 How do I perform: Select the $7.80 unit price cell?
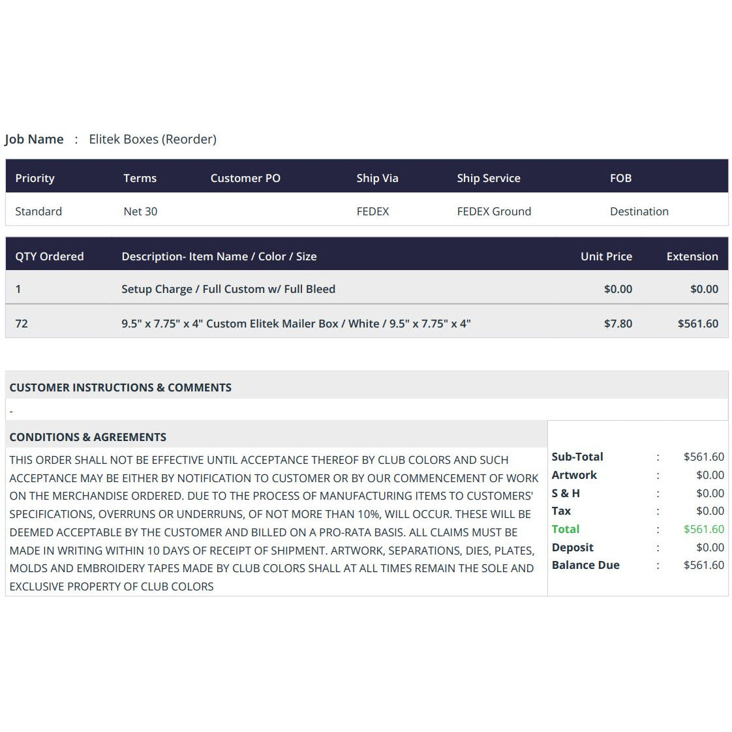point(618,324)
